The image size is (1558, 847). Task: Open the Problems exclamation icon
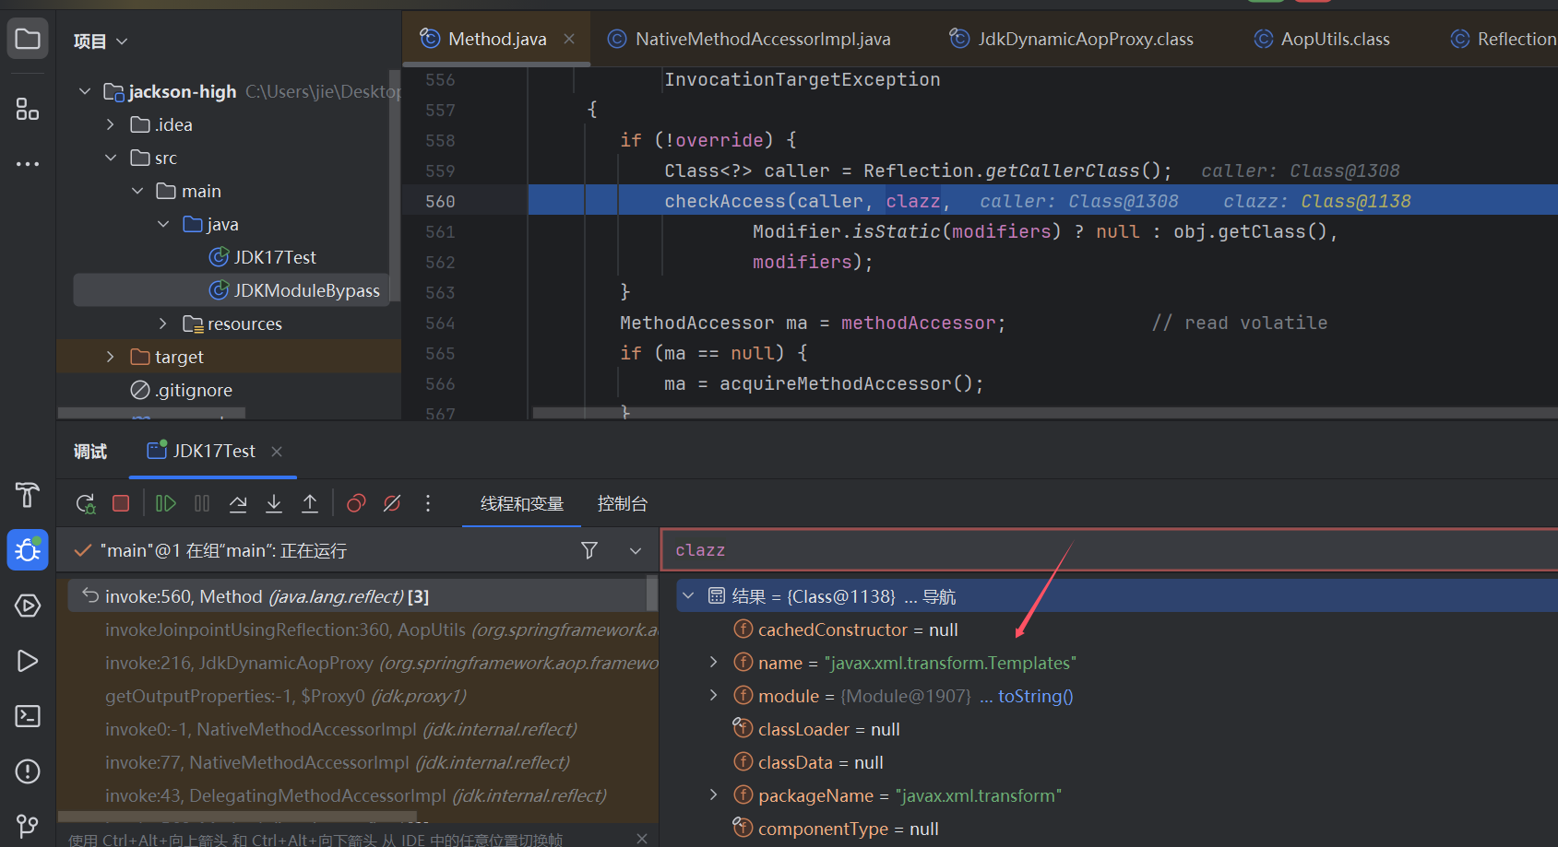point(28,771)
